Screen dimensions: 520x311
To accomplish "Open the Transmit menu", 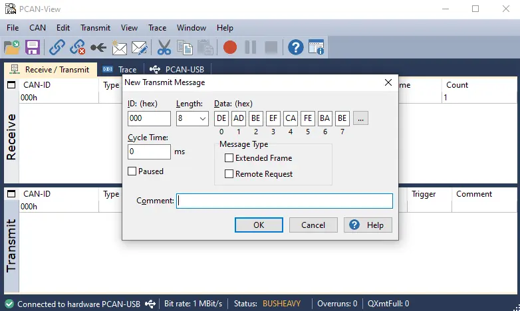I will click(x=95, y=28).
